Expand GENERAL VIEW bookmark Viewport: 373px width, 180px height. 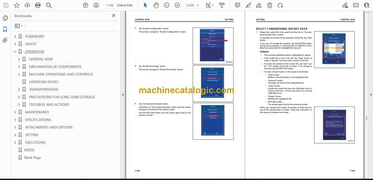[19, 59]
